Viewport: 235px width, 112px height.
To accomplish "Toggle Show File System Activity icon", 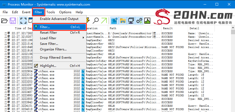I will pos(123,21).
